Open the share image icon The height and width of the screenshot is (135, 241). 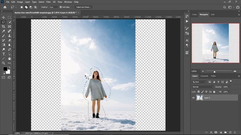(x=238, y=7)
